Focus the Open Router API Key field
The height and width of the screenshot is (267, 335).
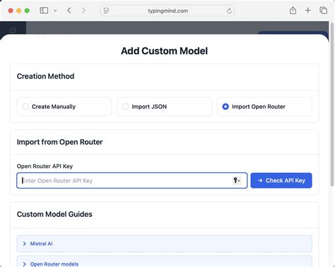(x=132, y=181)
